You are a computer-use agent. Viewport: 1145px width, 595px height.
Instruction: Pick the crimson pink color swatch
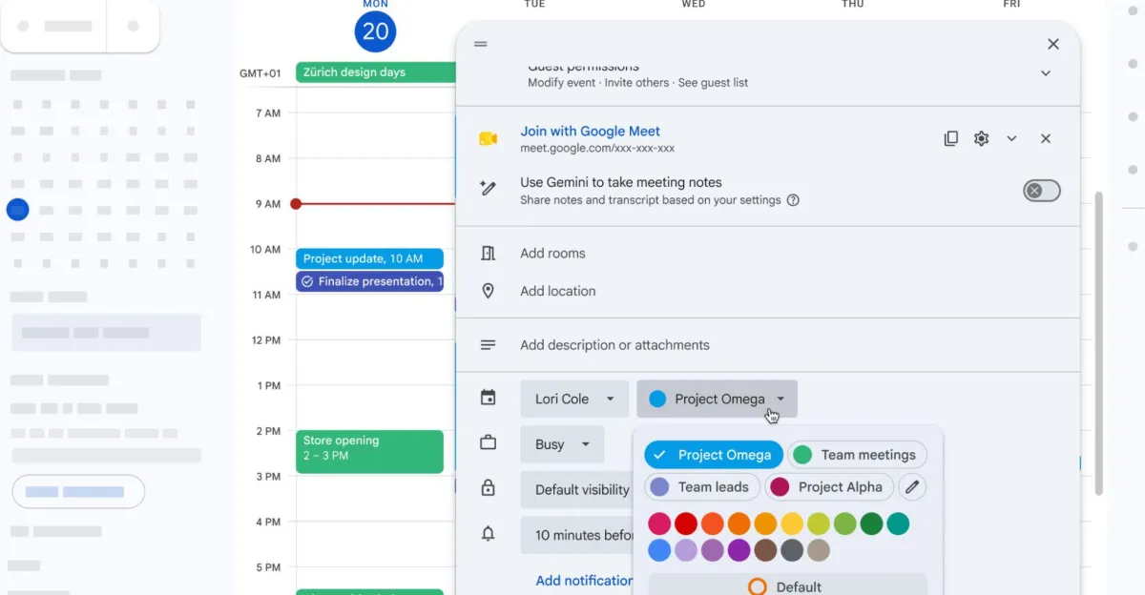tap(659, 523)
